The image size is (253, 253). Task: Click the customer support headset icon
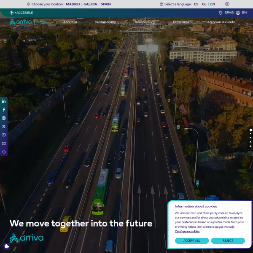pos(4,152)
